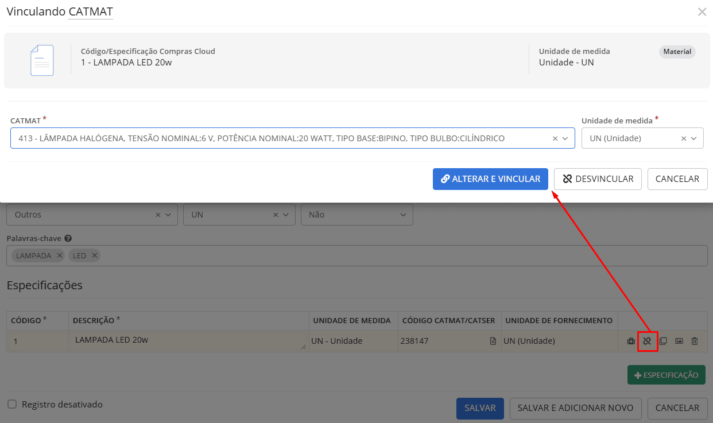Click CANCELAR in the CATMAT dialog
This screenshot has height=423, width=713.
(677, 179)
